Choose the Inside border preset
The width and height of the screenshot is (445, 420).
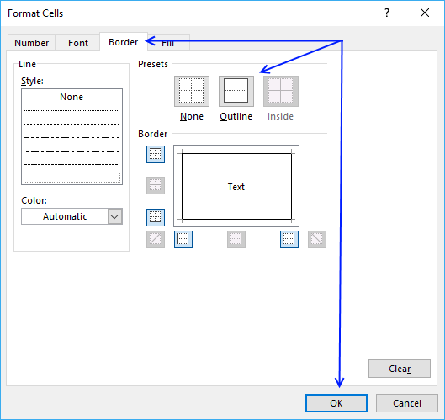pos(281,91)
